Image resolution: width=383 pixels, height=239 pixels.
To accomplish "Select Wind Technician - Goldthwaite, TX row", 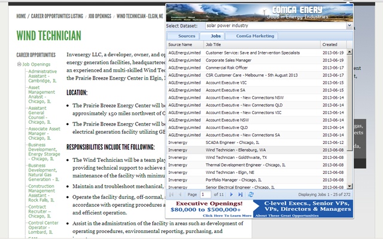I will 257,158.
